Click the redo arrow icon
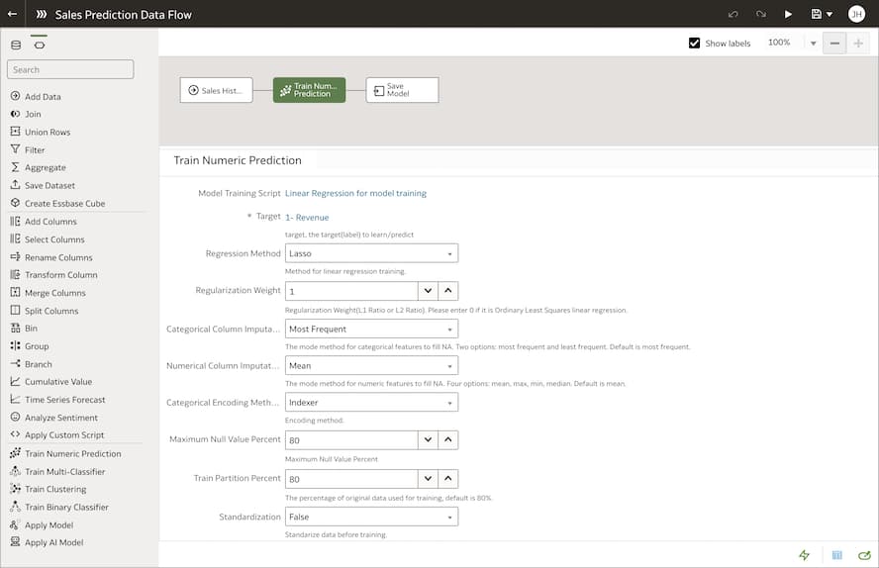 [x=760, y=15]
